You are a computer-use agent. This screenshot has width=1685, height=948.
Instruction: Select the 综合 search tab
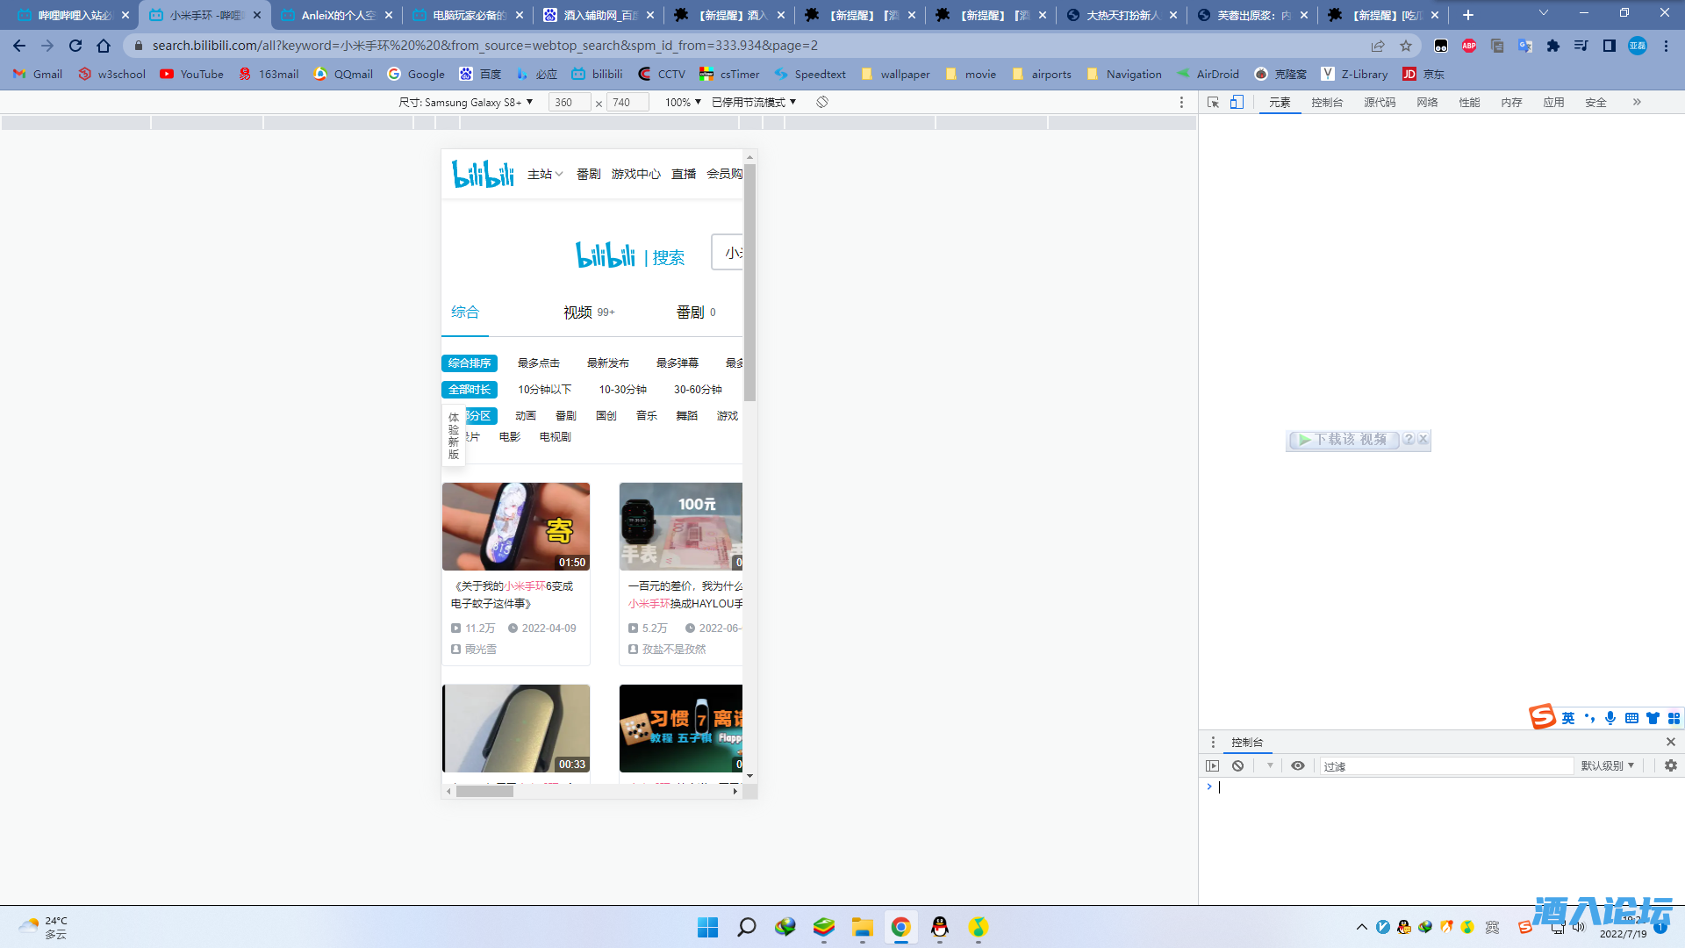(465, 312)
